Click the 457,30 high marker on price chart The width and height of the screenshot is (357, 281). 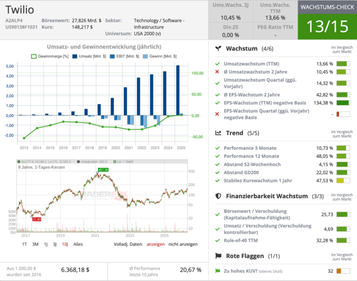103,170
